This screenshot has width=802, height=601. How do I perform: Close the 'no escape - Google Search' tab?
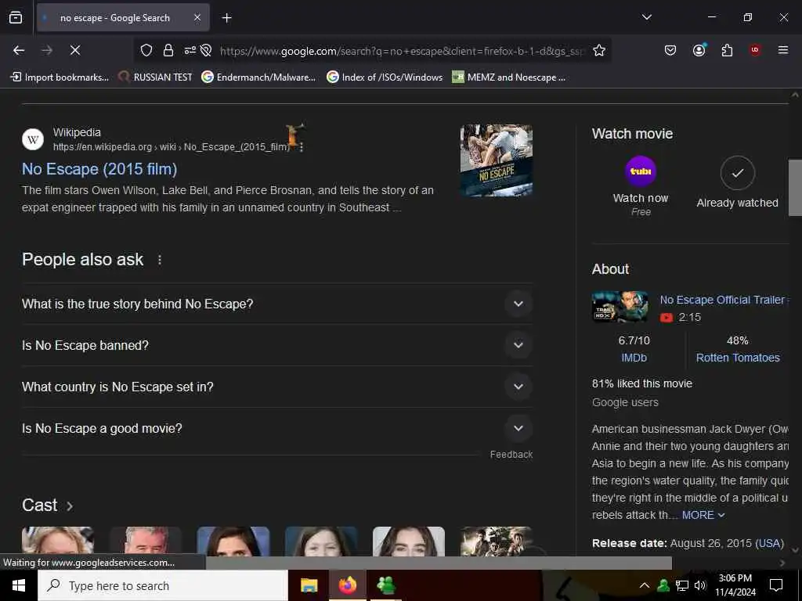point(197,18)
